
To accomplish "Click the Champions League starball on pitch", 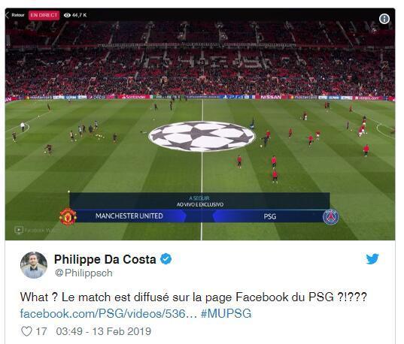I will (x=202, y=136).
